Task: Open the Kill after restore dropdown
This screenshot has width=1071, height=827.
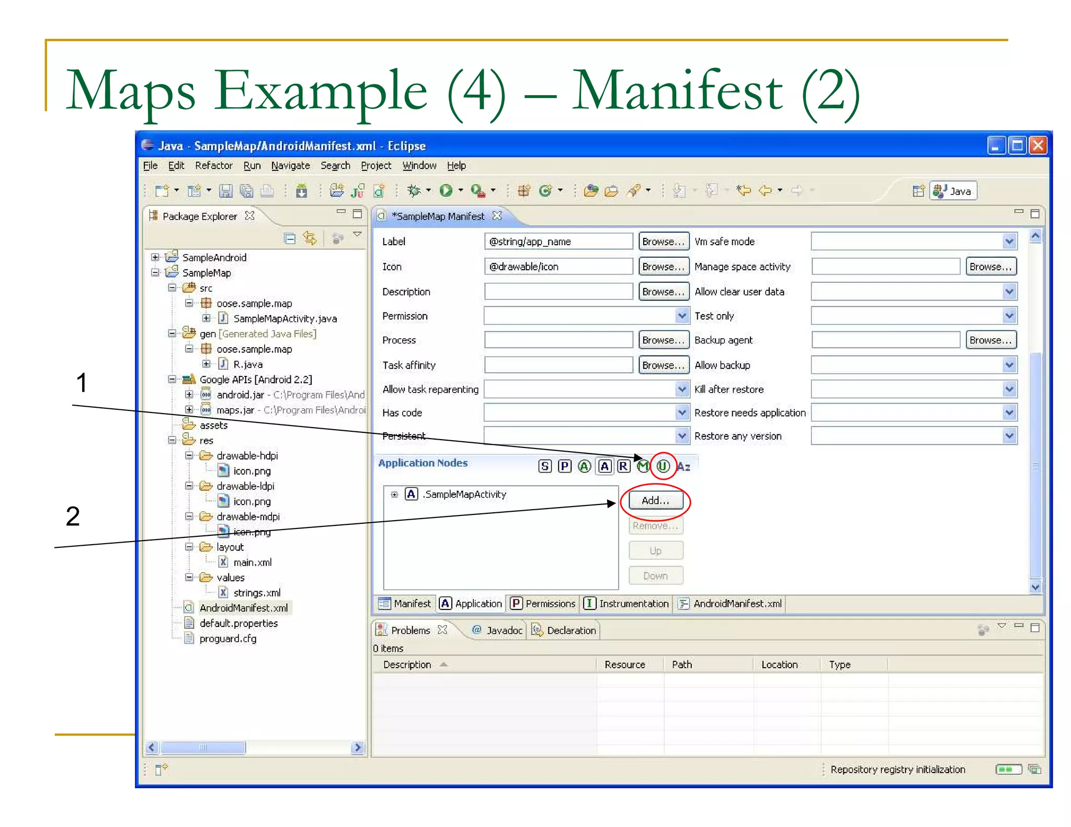Action: [x=1009, y=389]
